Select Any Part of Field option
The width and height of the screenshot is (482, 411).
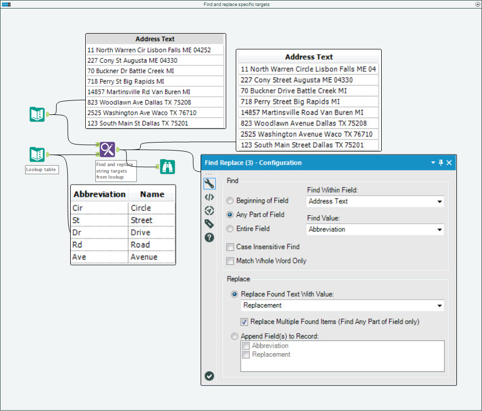[x=230, y=215]
